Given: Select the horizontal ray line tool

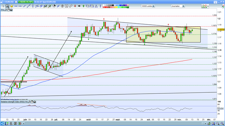Looking at the screenshot, I should [20, 6].
